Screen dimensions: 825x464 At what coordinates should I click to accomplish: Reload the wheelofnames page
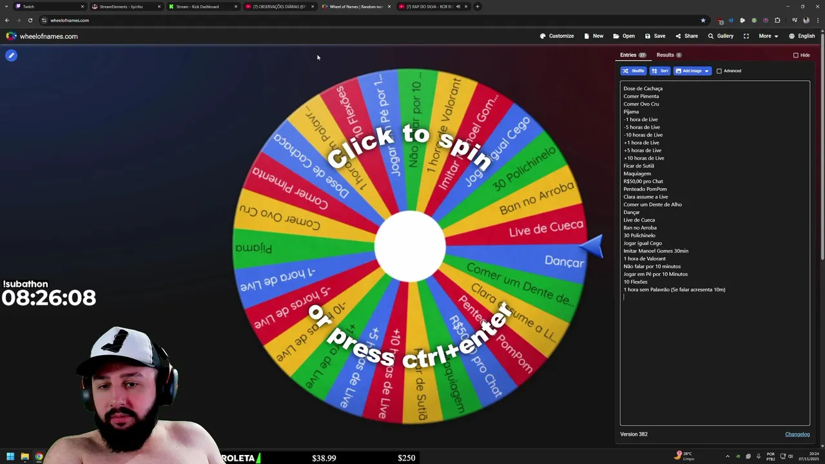[30, 20]
